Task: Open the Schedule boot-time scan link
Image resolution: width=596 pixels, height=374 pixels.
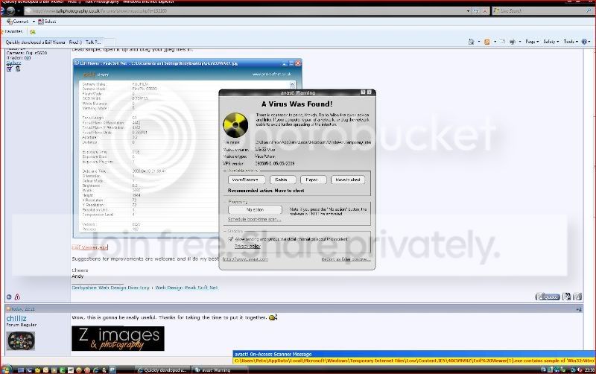Action: [x=254, y=220]
